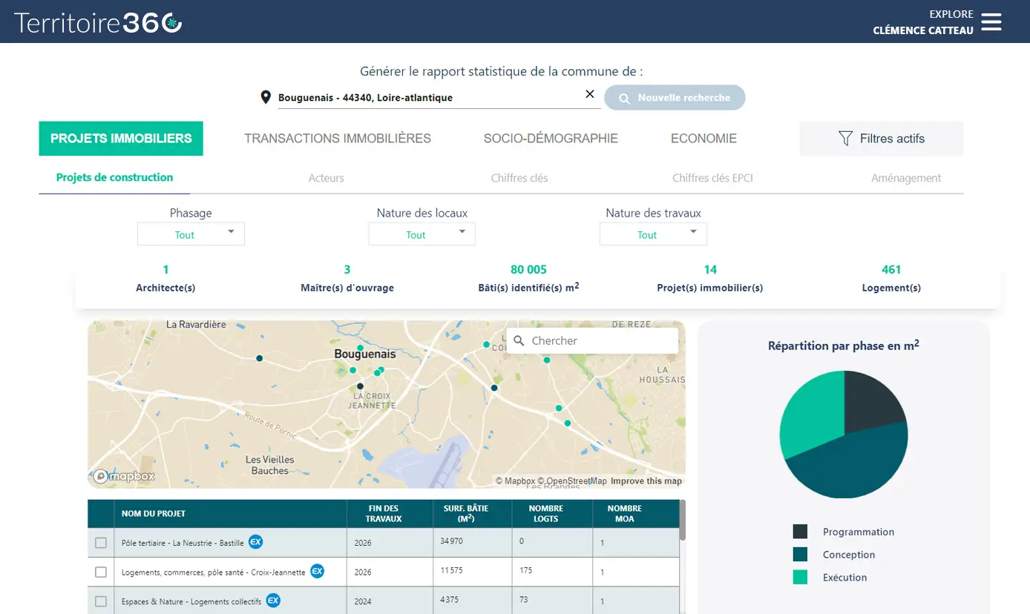The width and height of the screenshot is (1030, 614).
Task: Open the Nature des locaux dropdown
Action: click(421, 234)
